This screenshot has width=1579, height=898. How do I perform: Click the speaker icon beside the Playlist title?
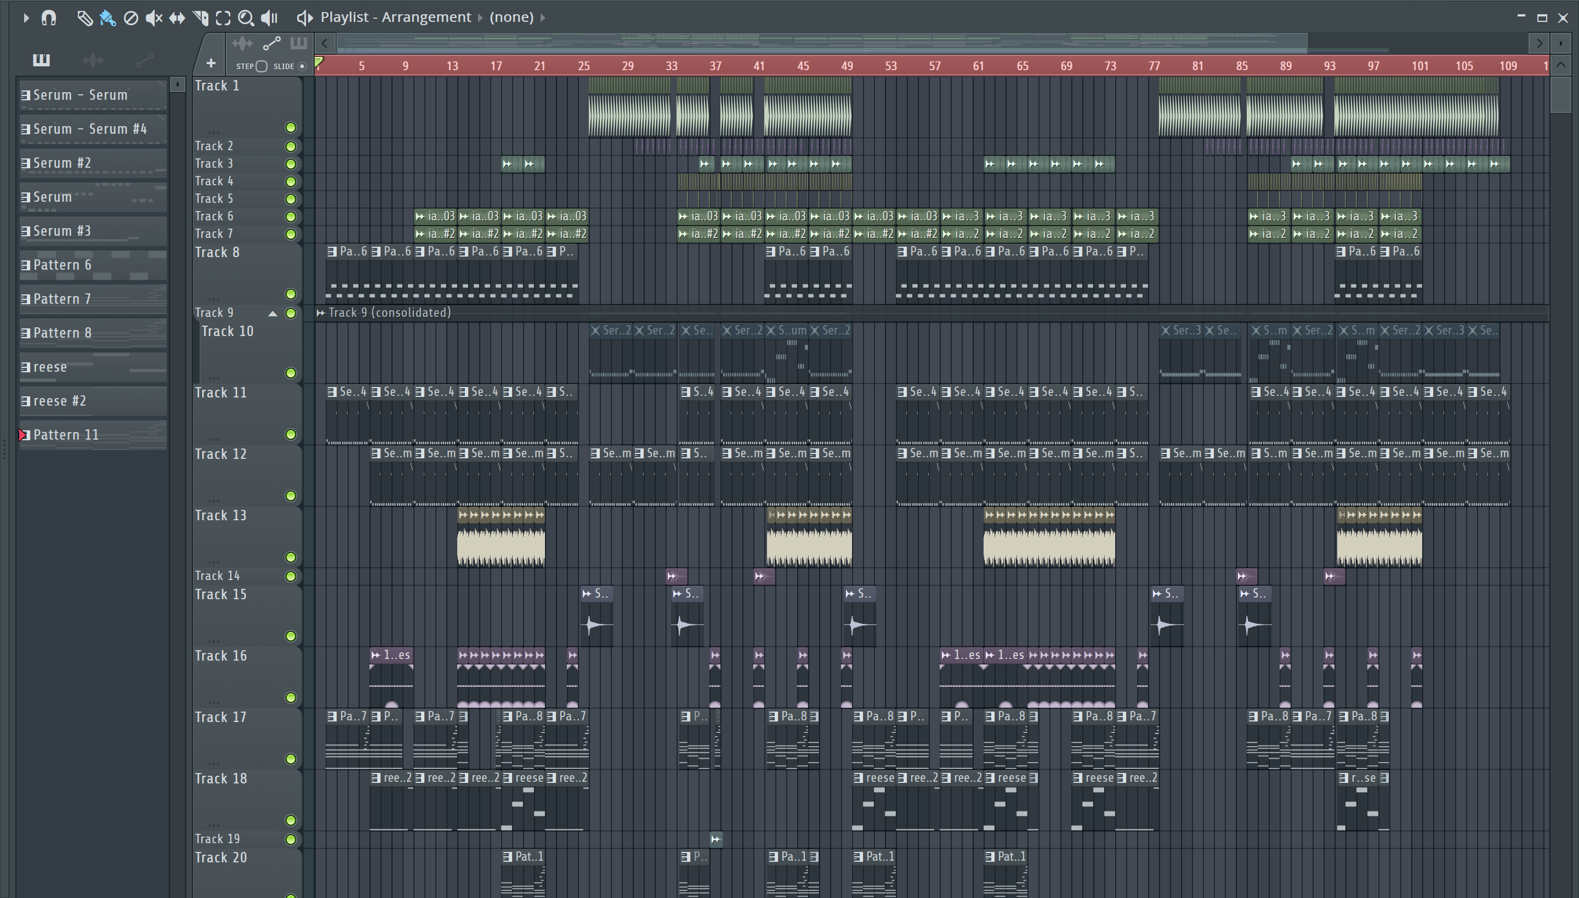[304, 18]
